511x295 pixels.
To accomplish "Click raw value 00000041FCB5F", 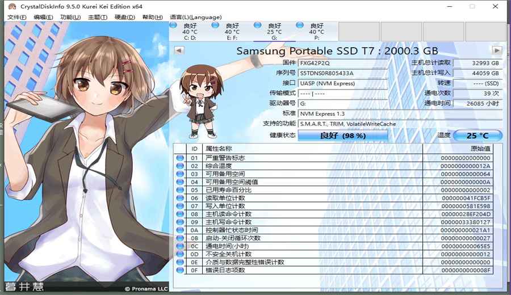I will point(466,198).
